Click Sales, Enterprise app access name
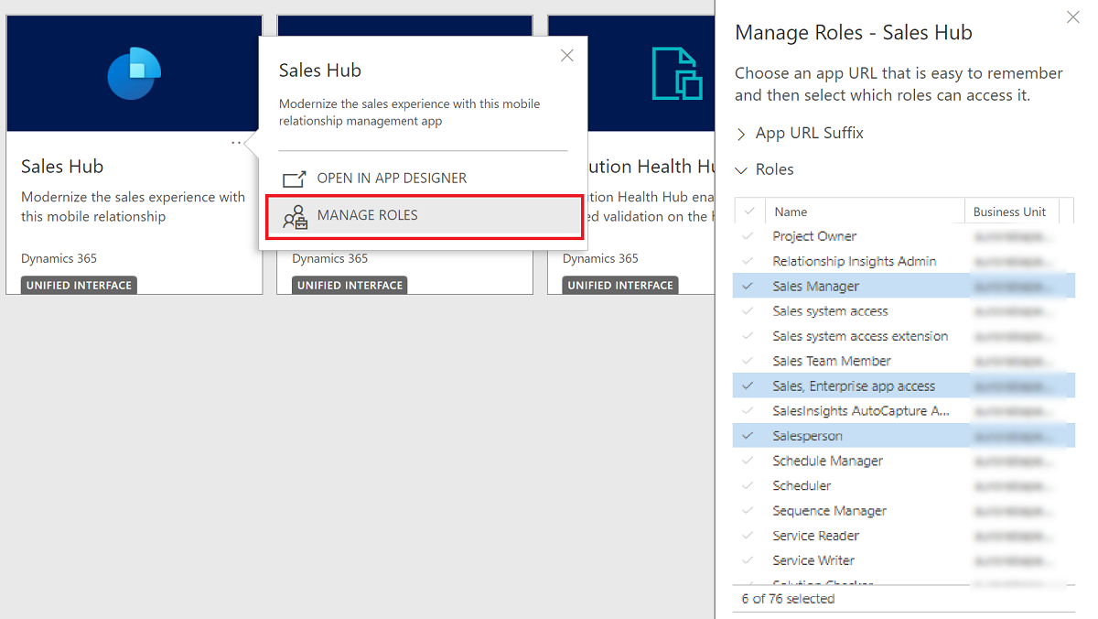 coord(854,386)
